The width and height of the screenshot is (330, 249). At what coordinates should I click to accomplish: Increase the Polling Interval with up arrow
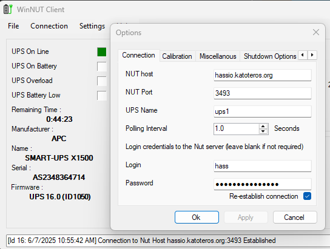[263, 126]
